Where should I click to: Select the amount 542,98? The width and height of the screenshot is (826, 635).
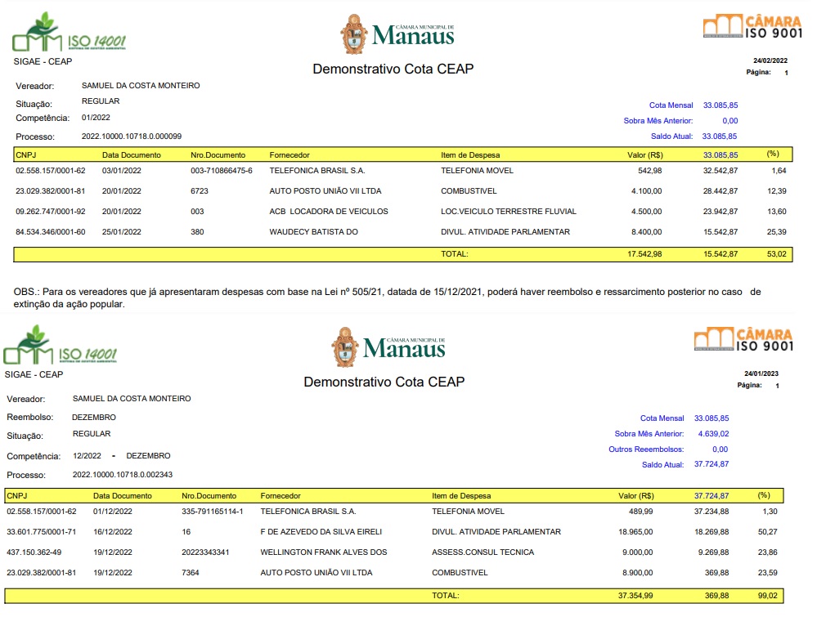tap(650, 171)
